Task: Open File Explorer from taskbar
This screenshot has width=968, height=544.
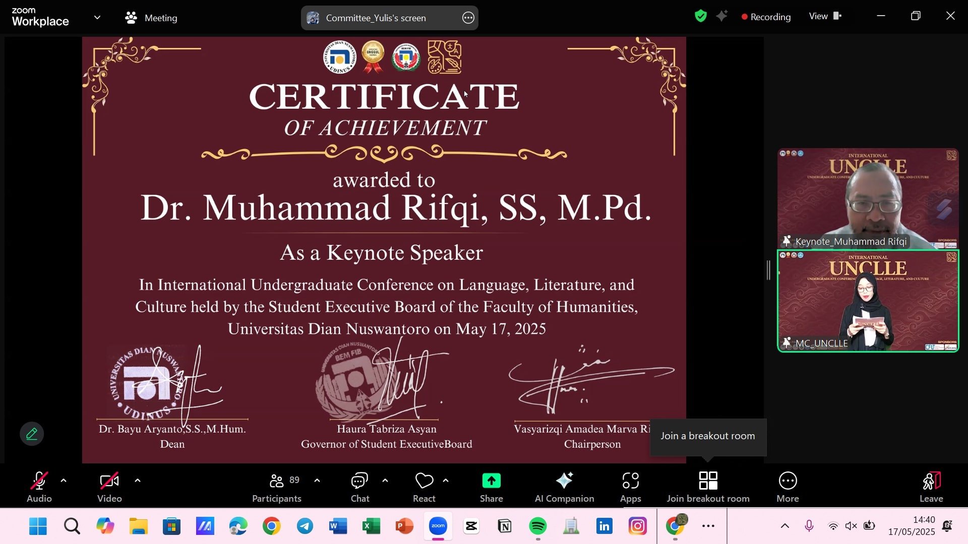Action: click(x=138, y=526)
